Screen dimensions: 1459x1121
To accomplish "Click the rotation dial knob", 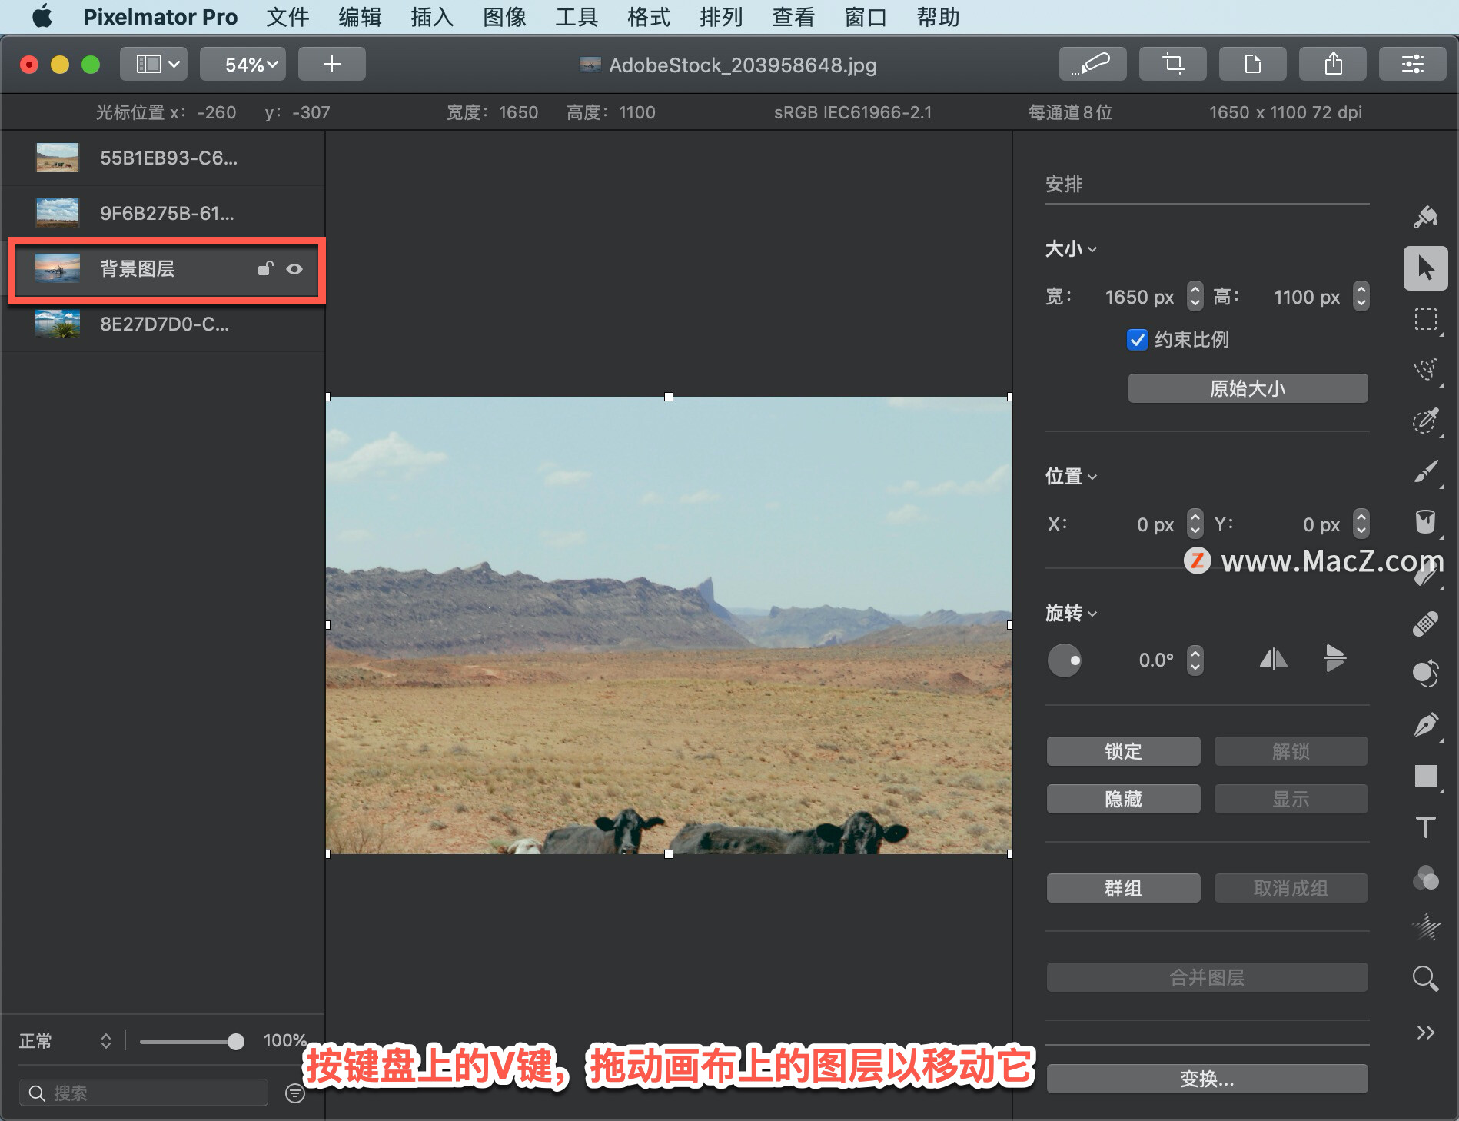I will click(x=1065, y=660).
